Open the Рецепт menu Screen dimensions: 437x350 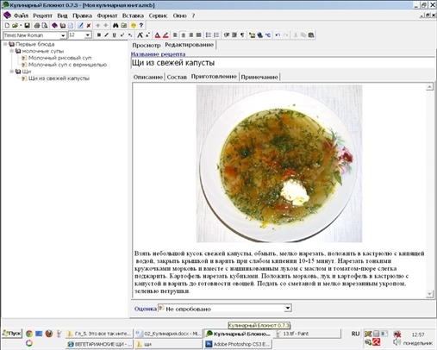pyautogui.click(x=42, y=16)
